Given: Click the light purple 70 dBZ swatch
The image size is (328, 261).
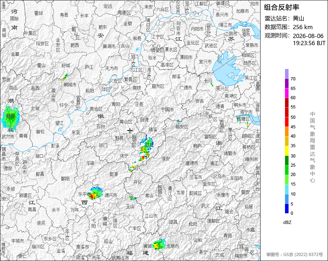Looking at the screenshot, I should (287, 74).
